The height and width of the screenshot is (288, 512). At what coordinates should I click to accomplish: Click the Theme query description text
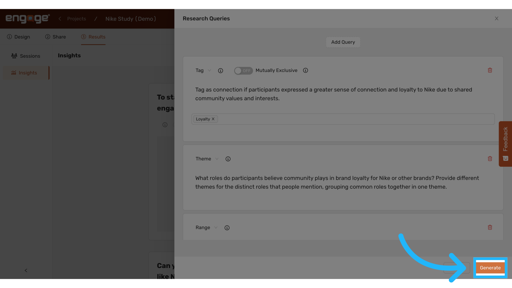click(x=337, y=182)
